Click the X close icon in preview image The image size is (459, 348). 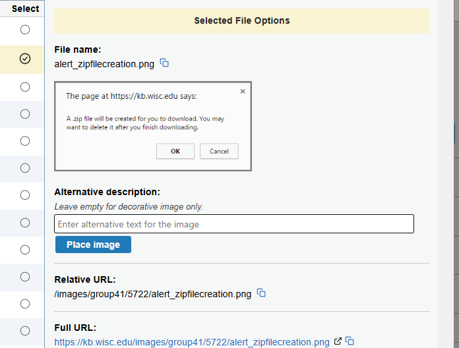coord(242,92)
